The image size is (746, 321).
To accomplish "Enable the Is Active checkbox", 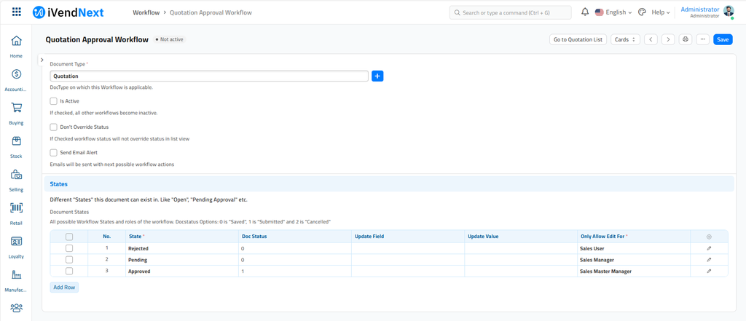I will (x=54, y=101).
